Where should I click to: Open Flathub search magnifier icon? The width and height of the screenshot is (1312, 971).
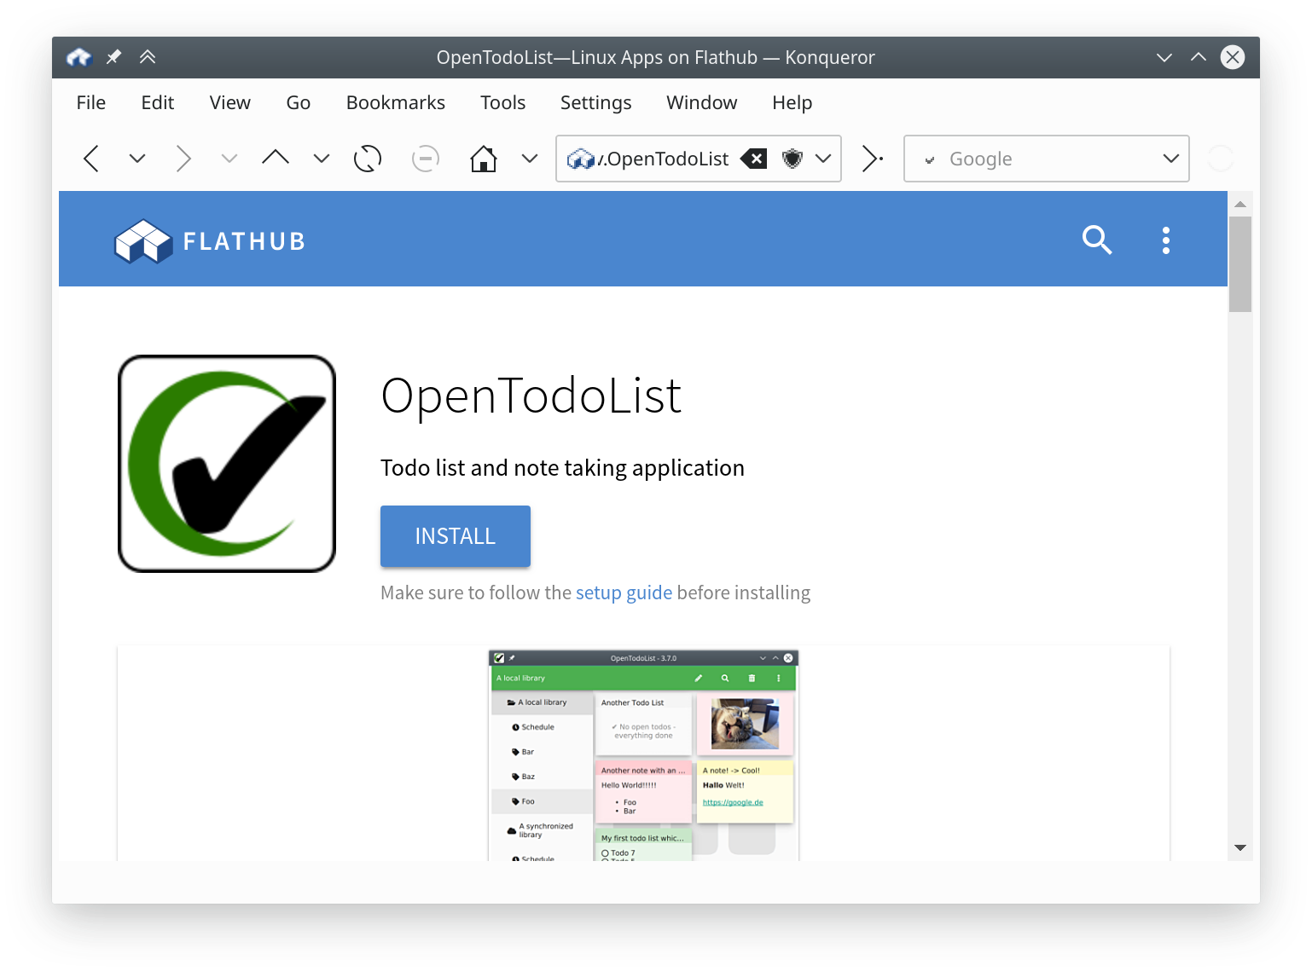[1097, 240]
